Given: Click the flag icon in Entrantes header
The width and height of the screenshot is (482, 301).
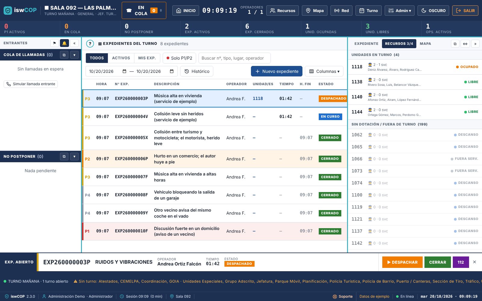Looking at the screenshot, I should point(55,43).
